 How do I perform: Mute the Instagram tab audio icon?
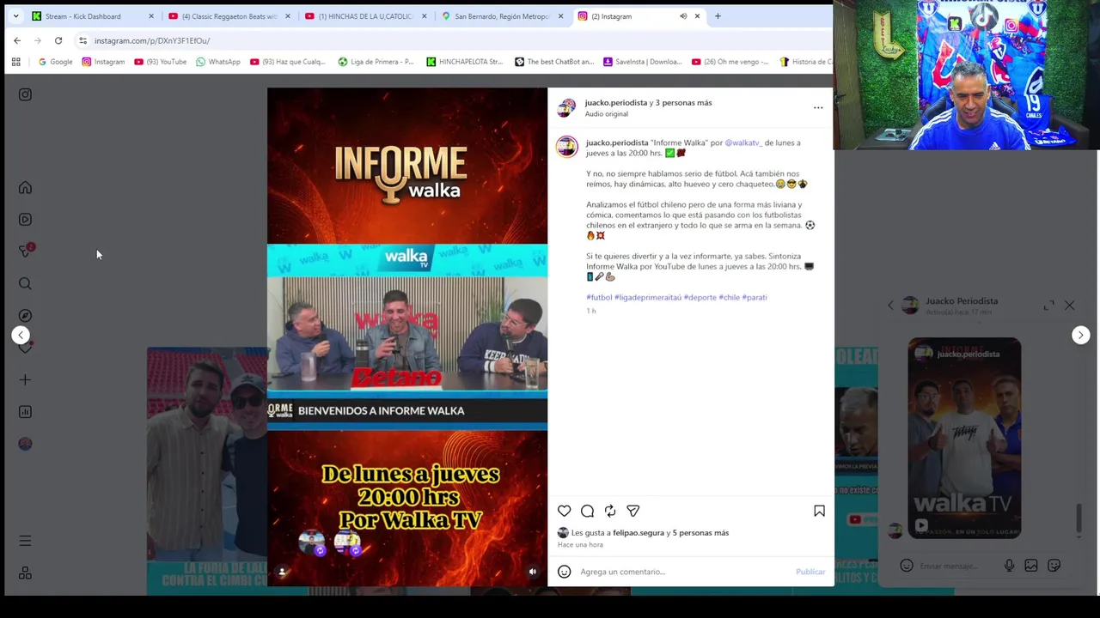(x=683, y=16)
